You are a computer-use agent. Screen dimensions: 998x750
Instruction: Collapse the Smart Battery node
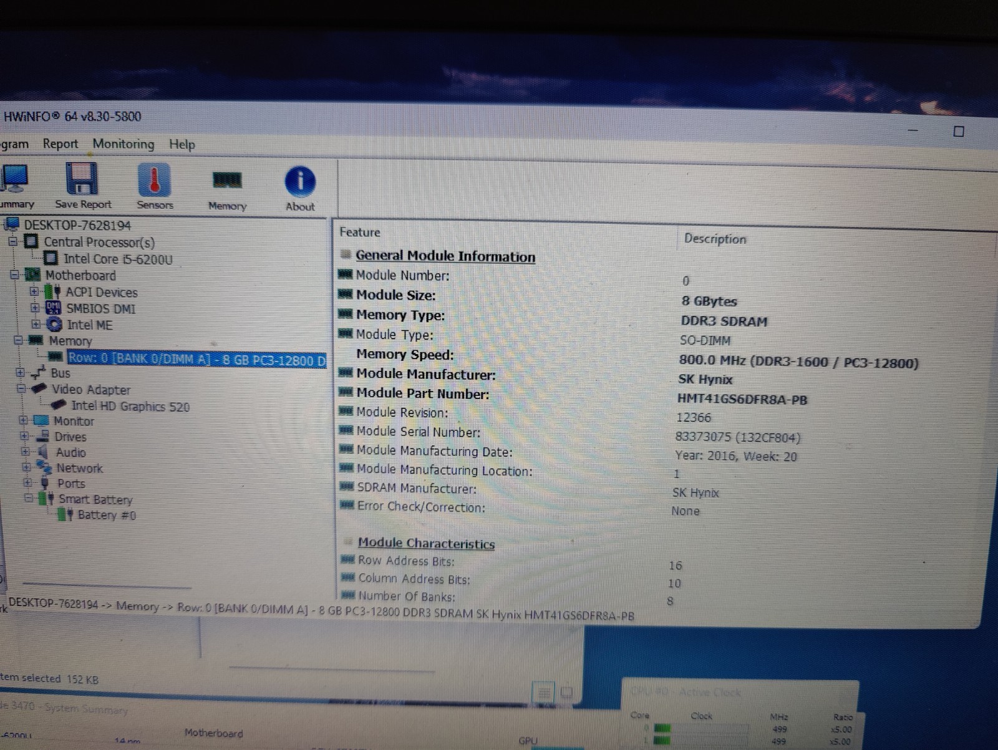pos(28,498)
